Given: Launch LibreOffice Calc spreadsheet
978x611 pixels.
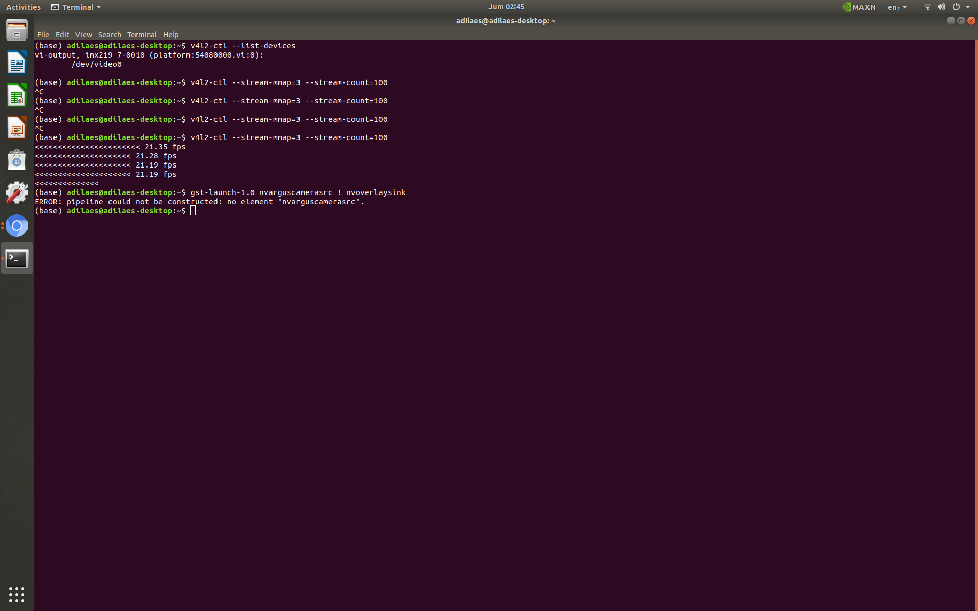Looking at the screenshot, I should (17, 95).
